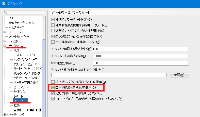The height and width of the screenshot is (117, 200).
Task: Click tree scrollbar up arrow
Action: (x=44, y=18)
